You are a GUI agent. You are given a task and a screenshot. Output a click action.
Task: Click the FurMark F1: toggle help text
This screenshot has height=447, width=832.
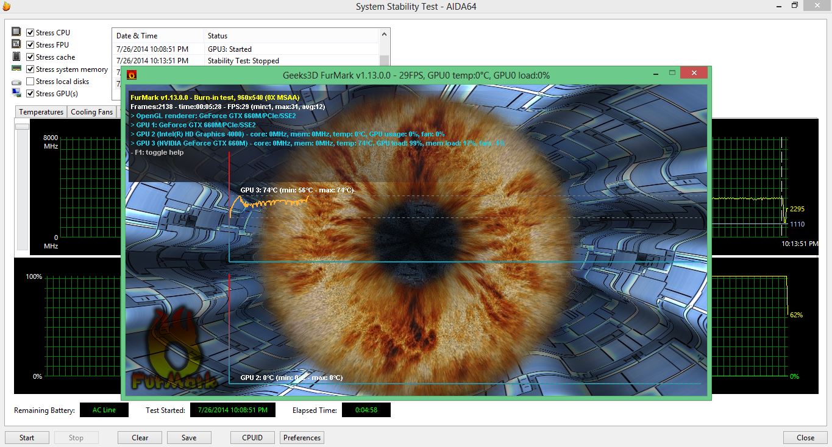pos(157,152)
